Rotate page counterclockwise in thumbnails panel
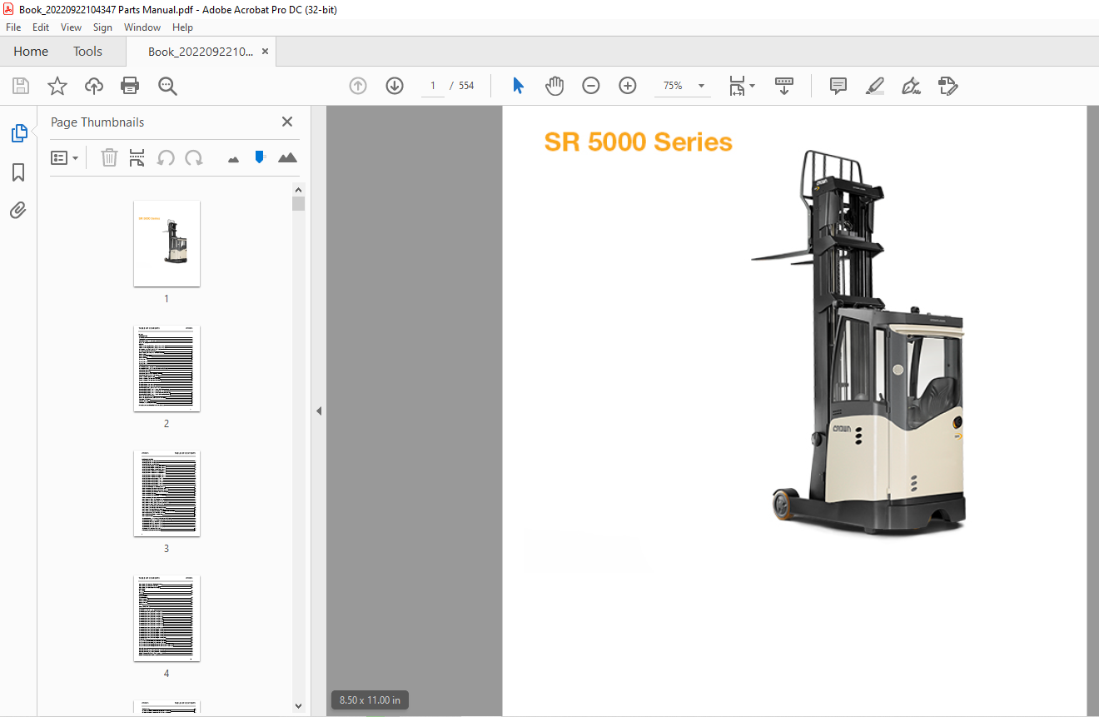This screenshot has width=1099, height=717. tap(166, 157)
